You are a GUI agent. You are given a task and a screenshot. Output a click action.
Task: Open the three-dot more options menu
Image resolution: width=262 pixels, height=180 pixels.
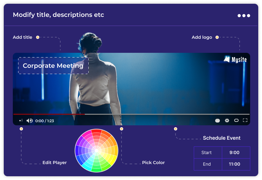(x=244, y=15)
